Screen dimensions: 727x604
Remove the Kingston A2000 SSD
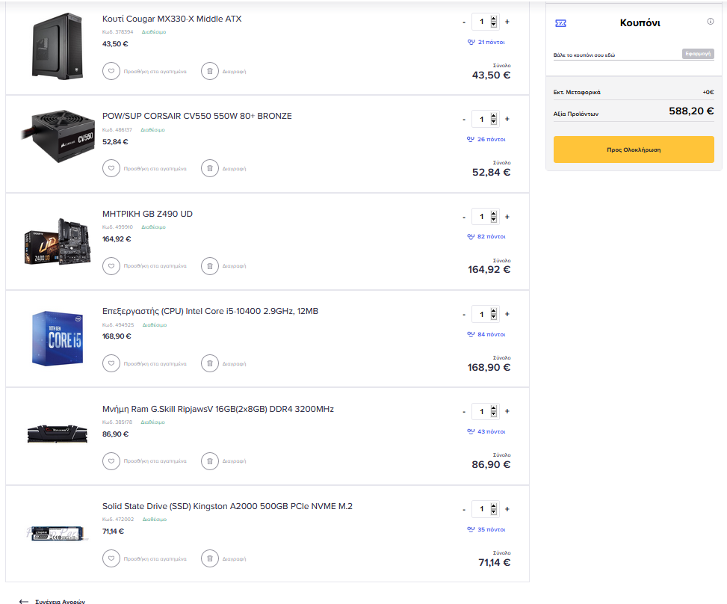click(x=209, y=558)
